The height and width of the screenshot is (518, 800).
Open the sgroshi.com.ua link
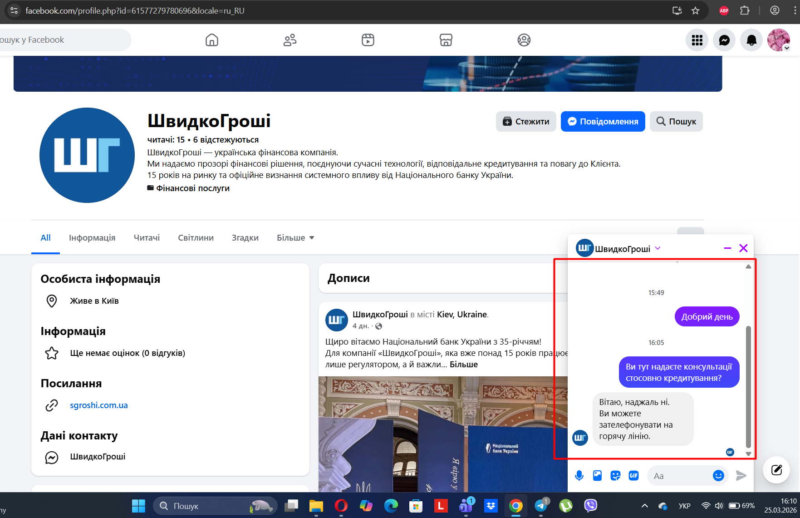pos(99,405)
